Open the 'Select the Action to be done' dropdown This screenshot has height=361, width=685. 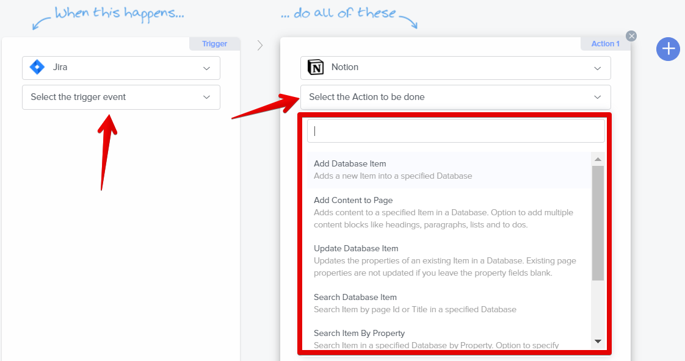(455, 97)
